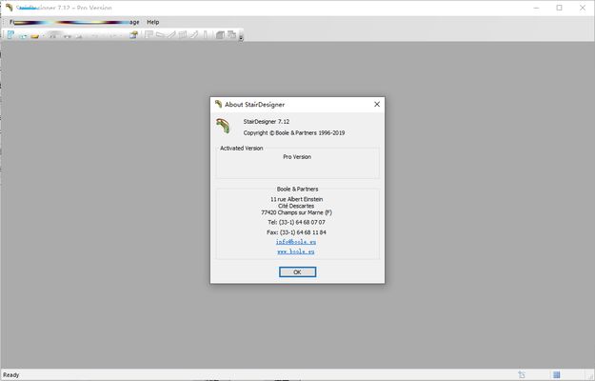Click the "Pro Version" text in dialog
This screenshot has height=381, width=595.
[x=297, y=157]
